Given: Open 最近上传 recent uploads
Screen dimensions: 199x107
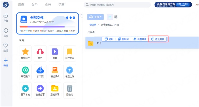Looking at the screenshot, I should point(70,72).
